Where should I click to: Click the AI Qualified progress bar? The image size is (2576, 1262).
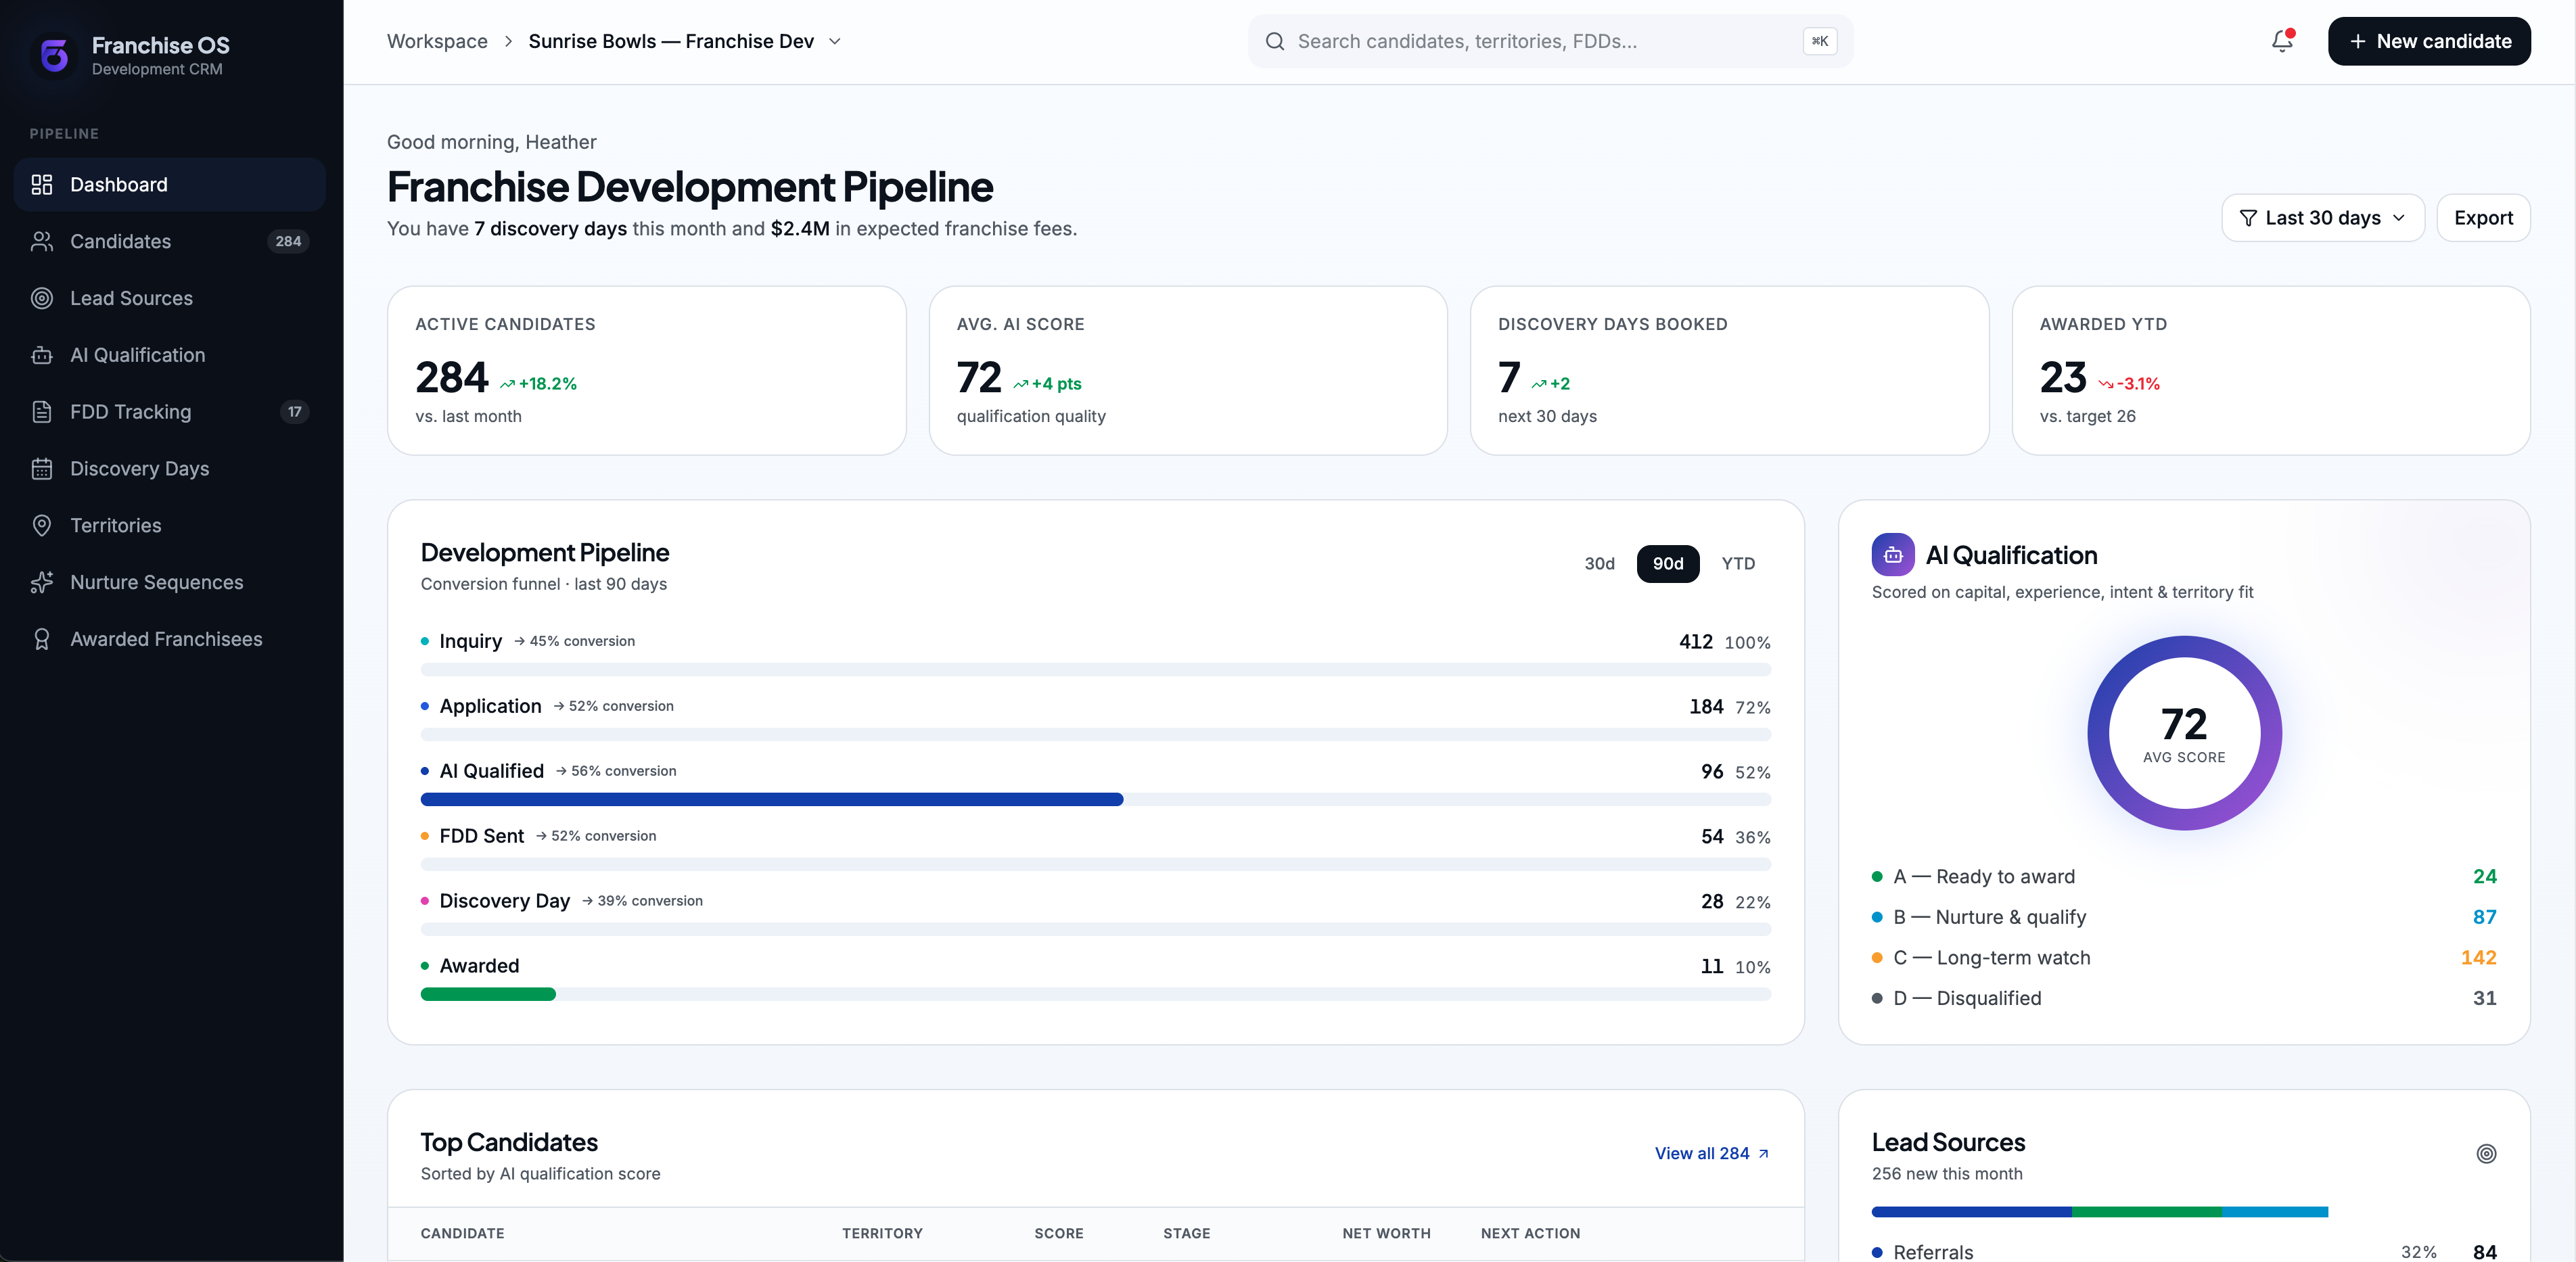(1095, 799)
